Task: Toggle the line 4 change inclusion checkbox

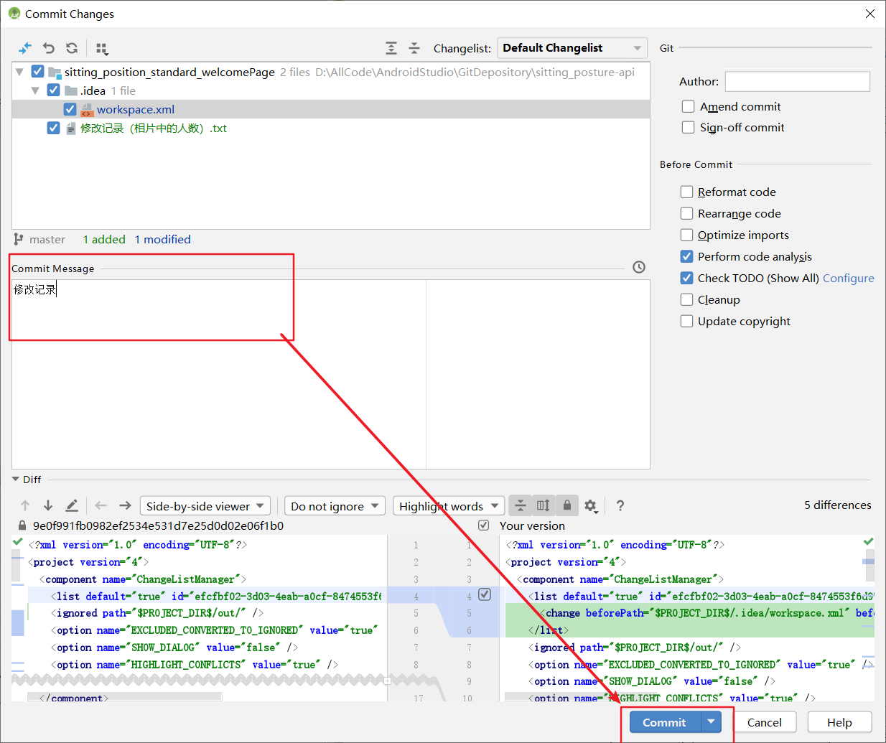Action: 485,594
